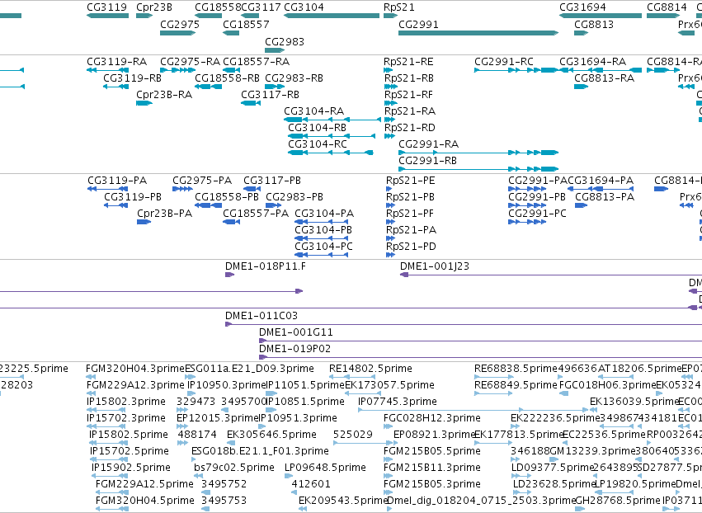Select protein CG3104-PC label
The width and height of the screenshot is (702, 513).
[323, 247]
